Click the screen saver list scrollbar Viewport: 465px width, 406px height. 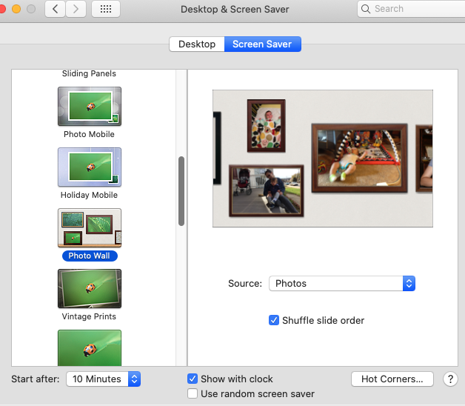click(x=181, y=191)
